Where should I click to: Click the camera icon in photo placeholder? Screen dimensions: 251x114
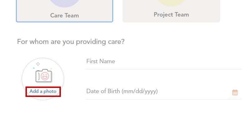44,76
